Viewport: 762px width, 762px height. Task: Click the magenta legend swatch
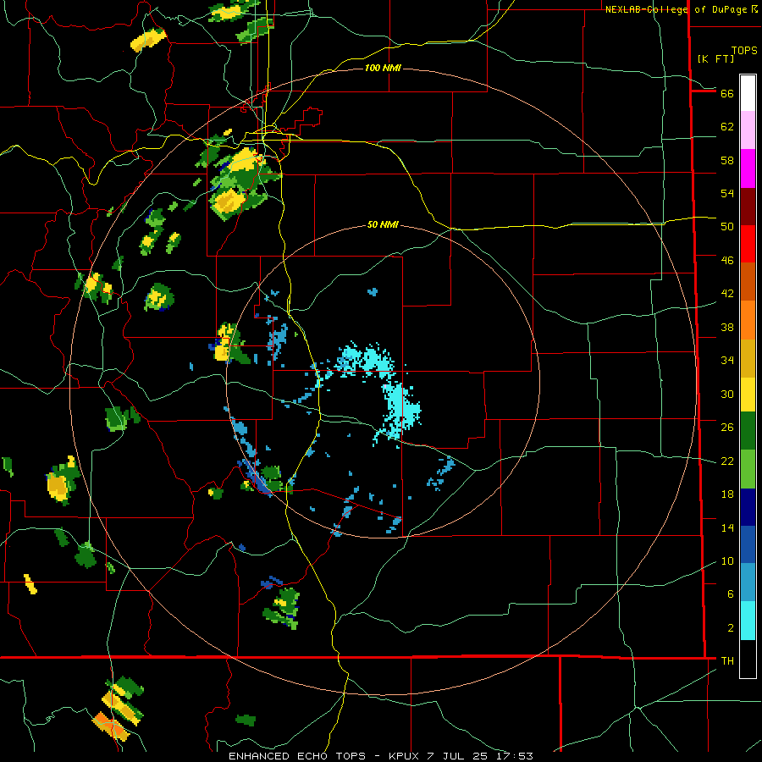[748, 168]
